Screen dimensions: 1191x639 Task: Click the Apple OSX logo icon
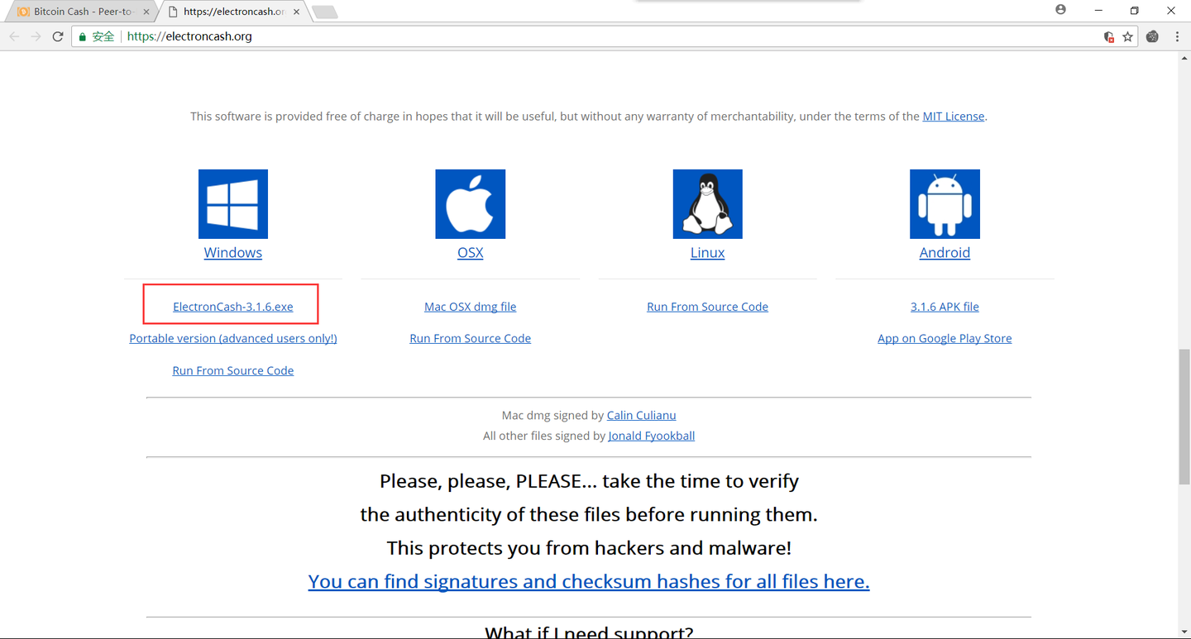(471, 204)
